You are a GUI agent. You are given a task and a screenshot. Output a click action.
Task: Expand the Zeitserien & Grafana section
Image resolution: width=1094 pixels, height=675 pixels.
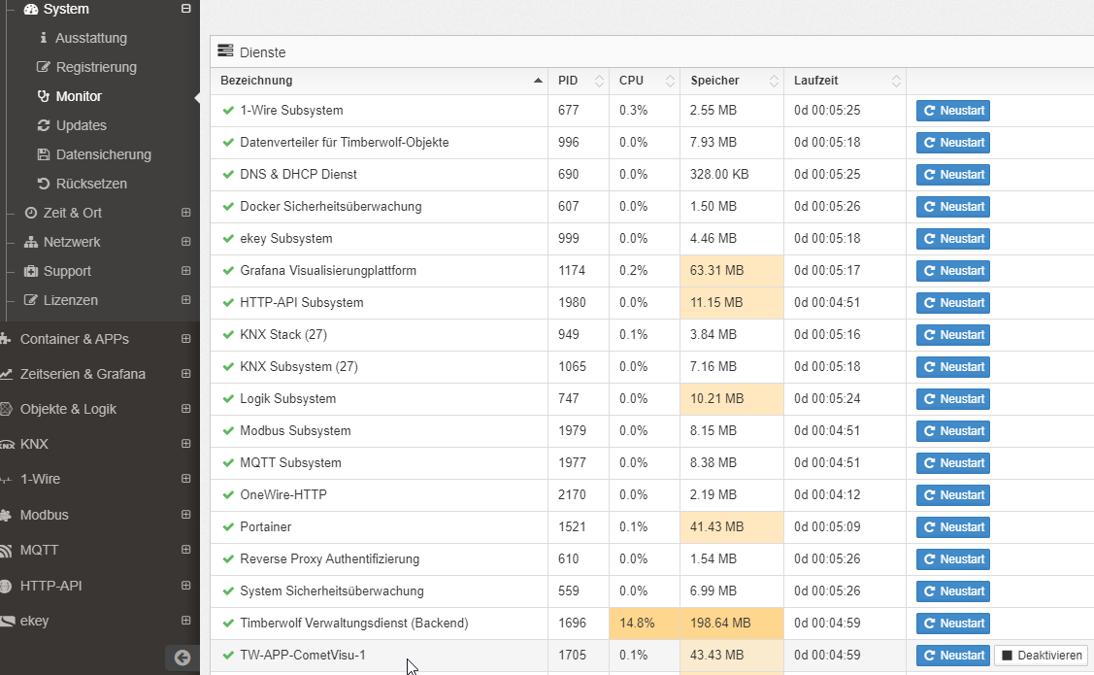point(185,374)
